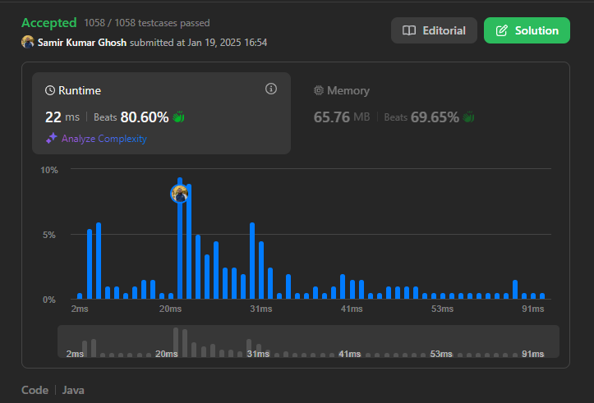The height and width of the screenshot is (403, 594).
Task: Click the green Solution button label
Action: pos(536,31)
